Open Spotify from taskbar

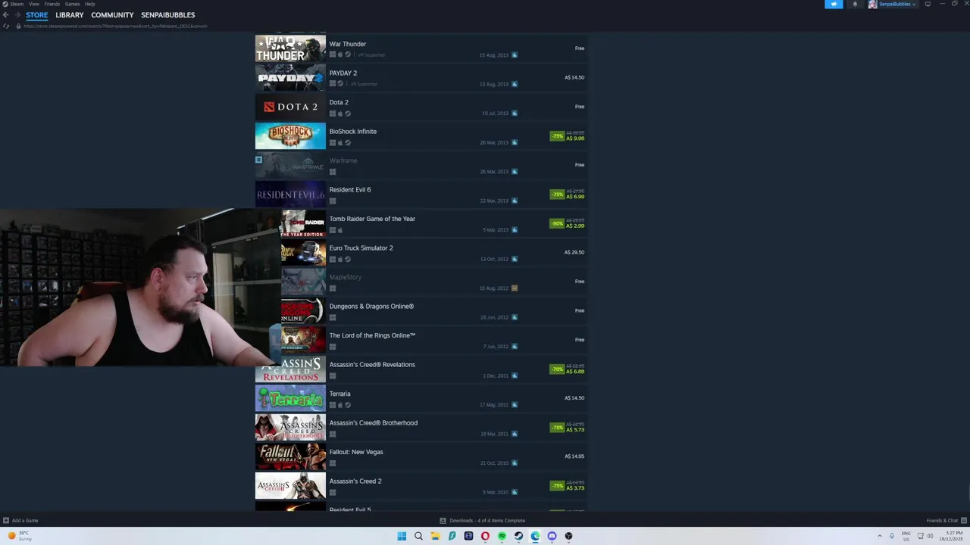pyautogui.click(x=502, y=536)
